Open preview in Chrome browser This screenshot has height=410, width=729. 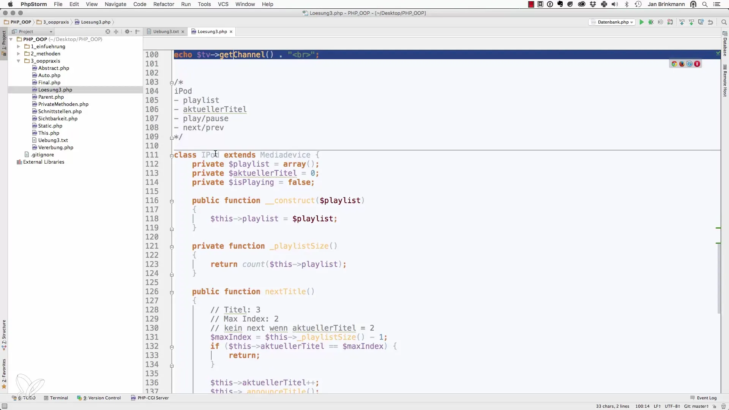pos(674,64)
